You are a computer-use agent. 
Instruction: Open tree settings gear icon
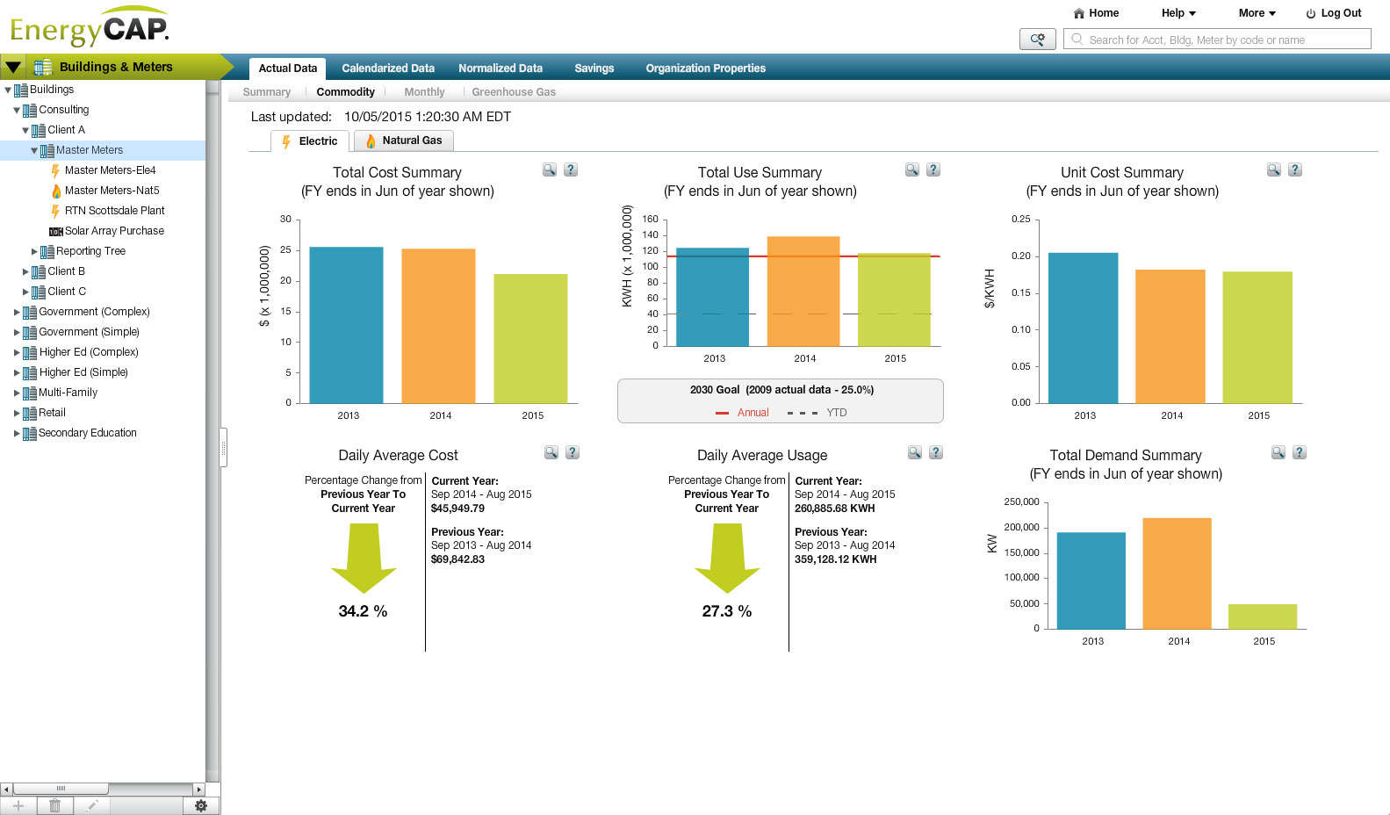point(201,805)
